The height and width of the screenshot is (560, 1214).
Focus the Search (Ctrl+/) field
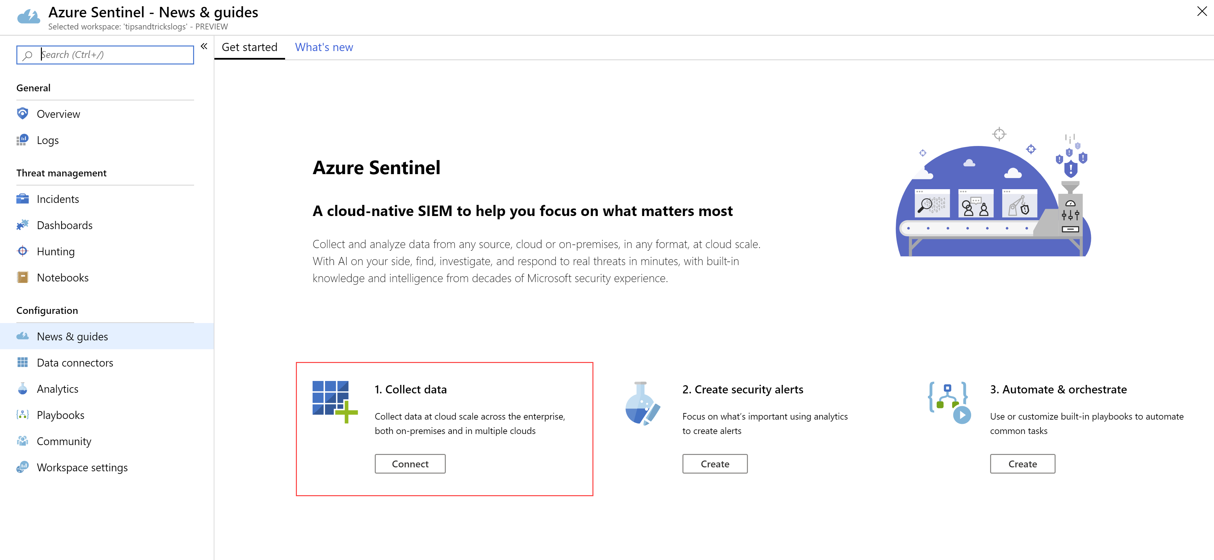pos(105,55)
